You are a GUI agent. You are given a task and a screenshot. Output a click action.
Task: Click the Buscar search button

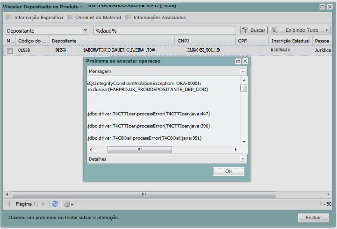tap(253, 30)
